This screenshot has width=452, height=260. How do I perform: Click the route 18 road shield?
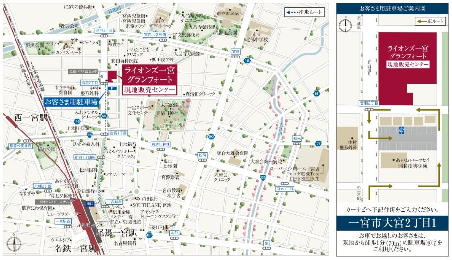247,60
